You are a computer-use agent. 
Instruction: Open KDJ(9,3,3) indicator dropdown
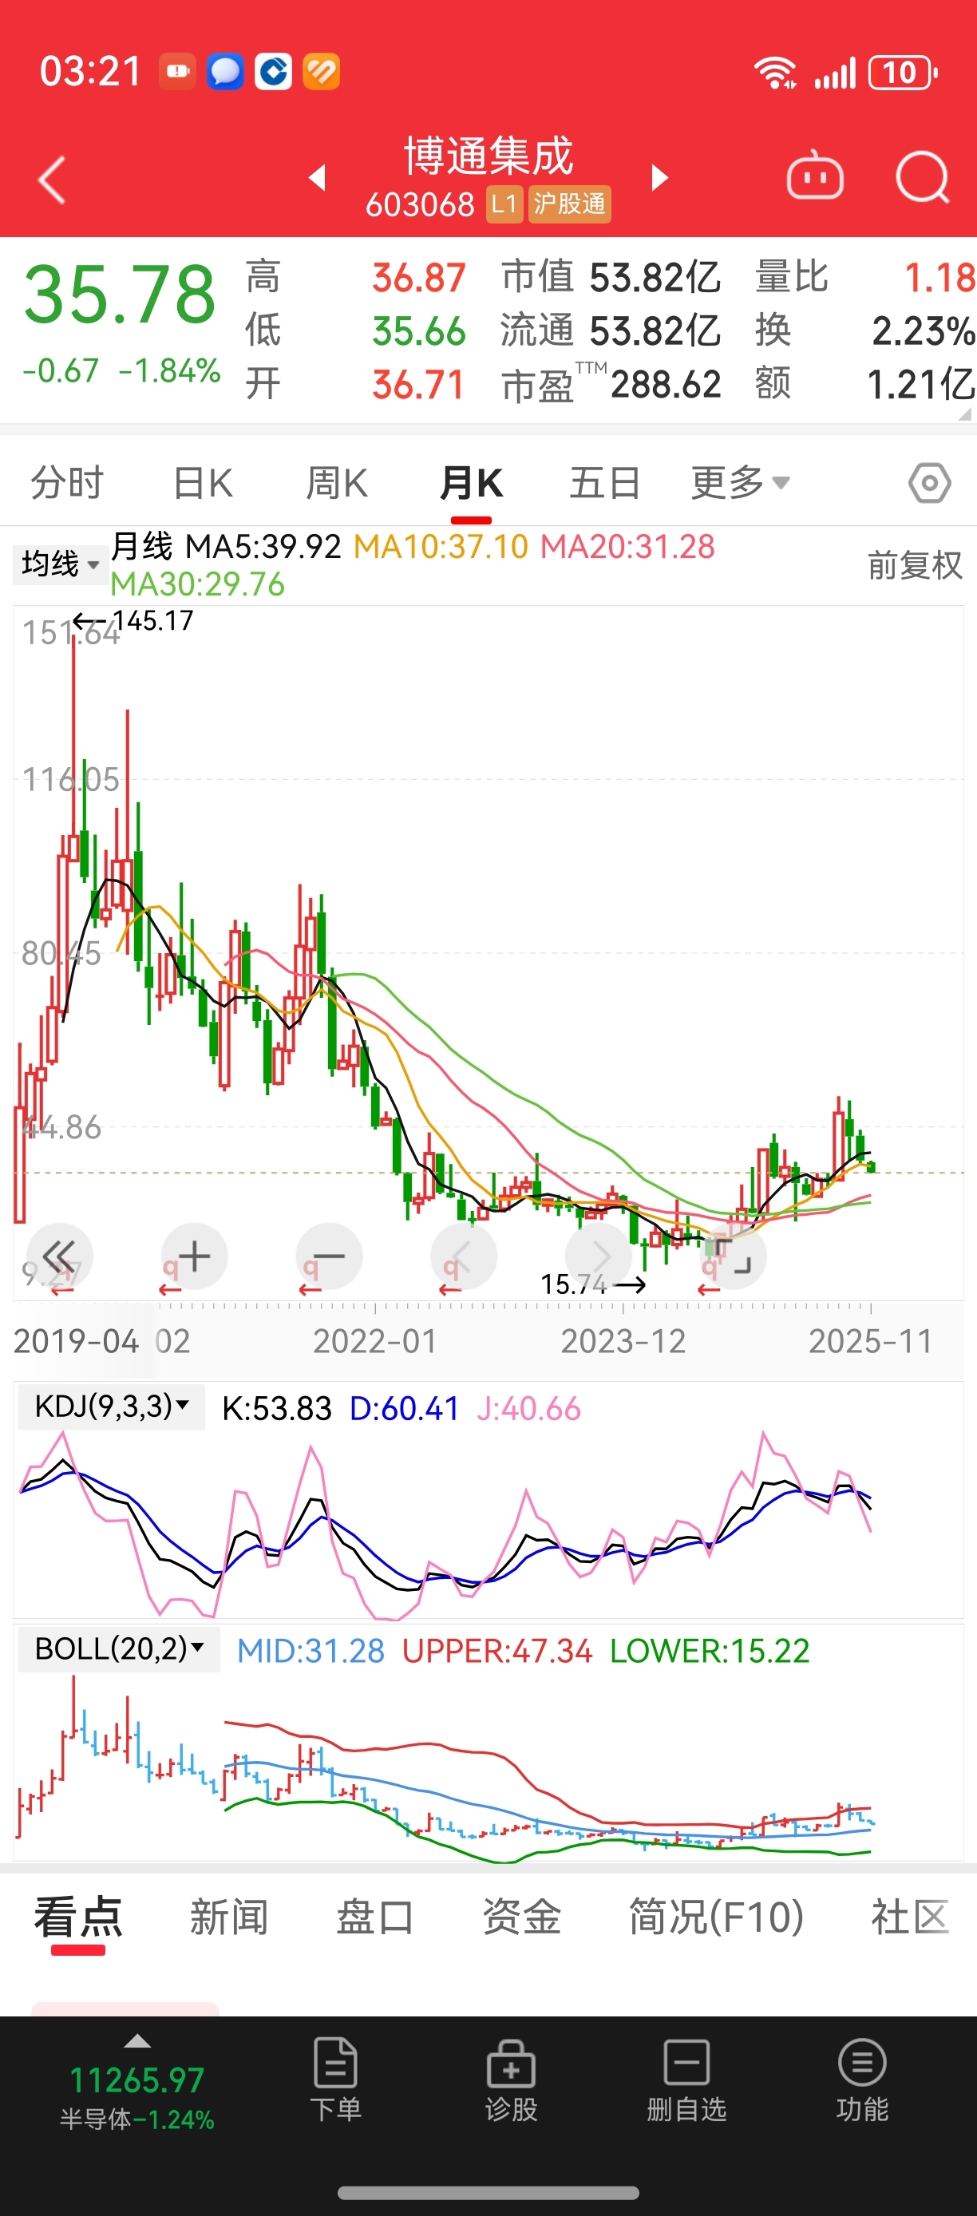point(112,1407)
